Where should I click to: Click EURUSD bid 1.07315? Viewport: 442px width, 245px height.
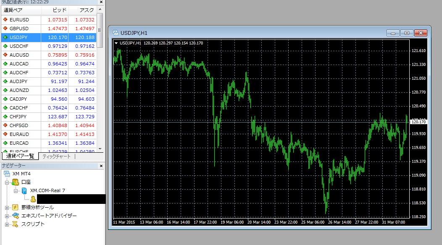(x=58, y=20)
